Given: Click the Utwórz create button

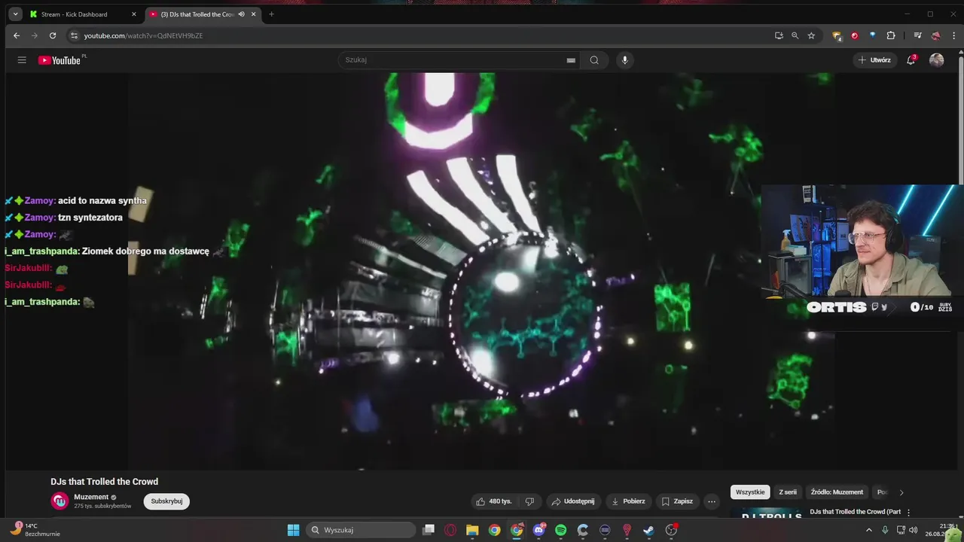Looking at the screenshot, I should (874, 60).
